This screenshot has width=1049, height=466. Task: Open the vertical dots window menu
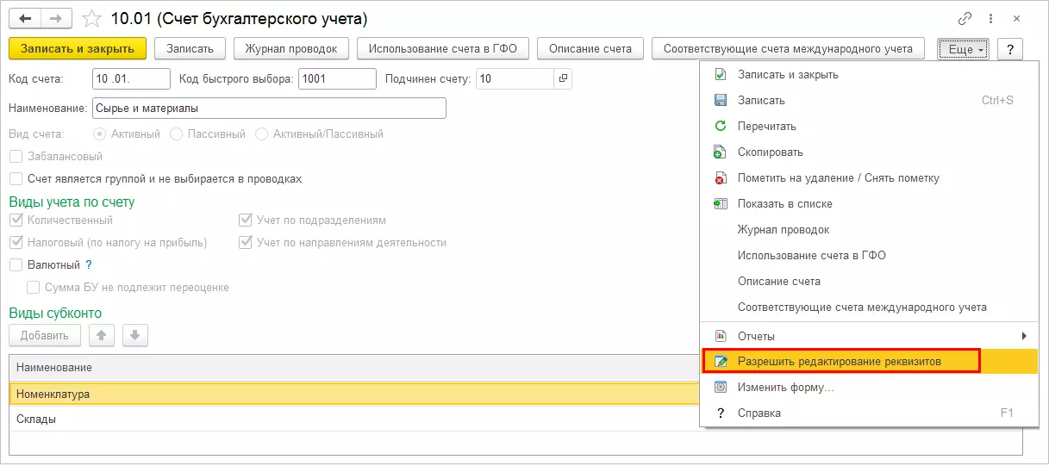(993, 18)
